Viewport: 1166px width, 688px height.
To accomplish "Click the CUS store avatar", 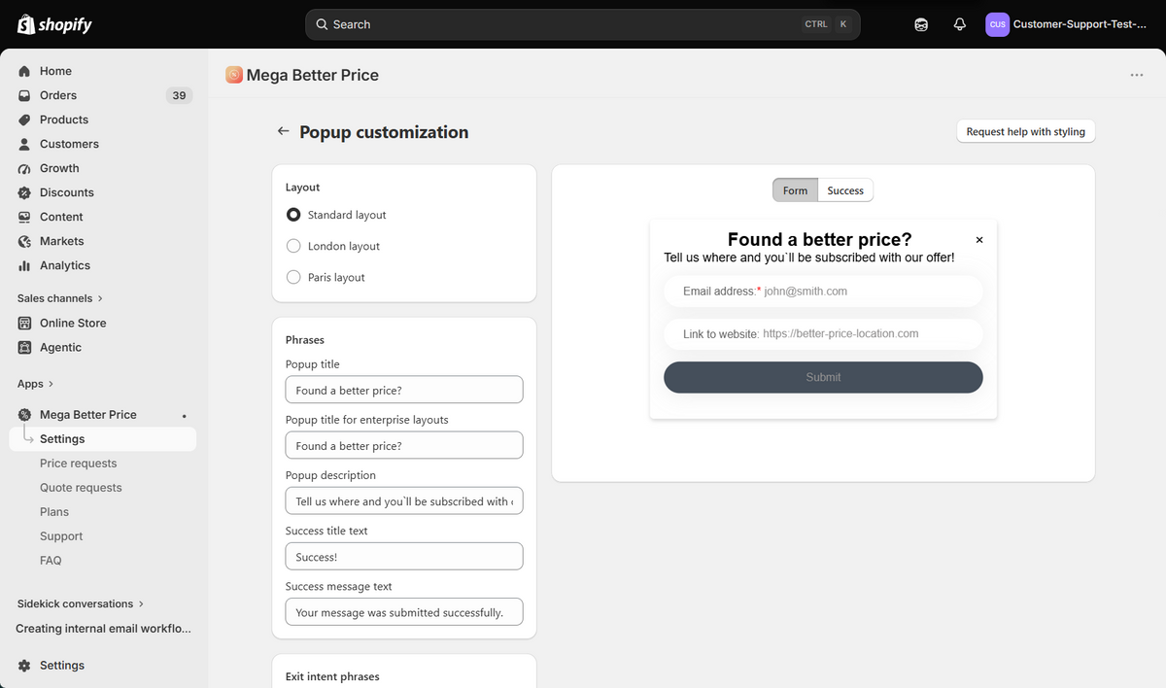I will pos(997,24).
